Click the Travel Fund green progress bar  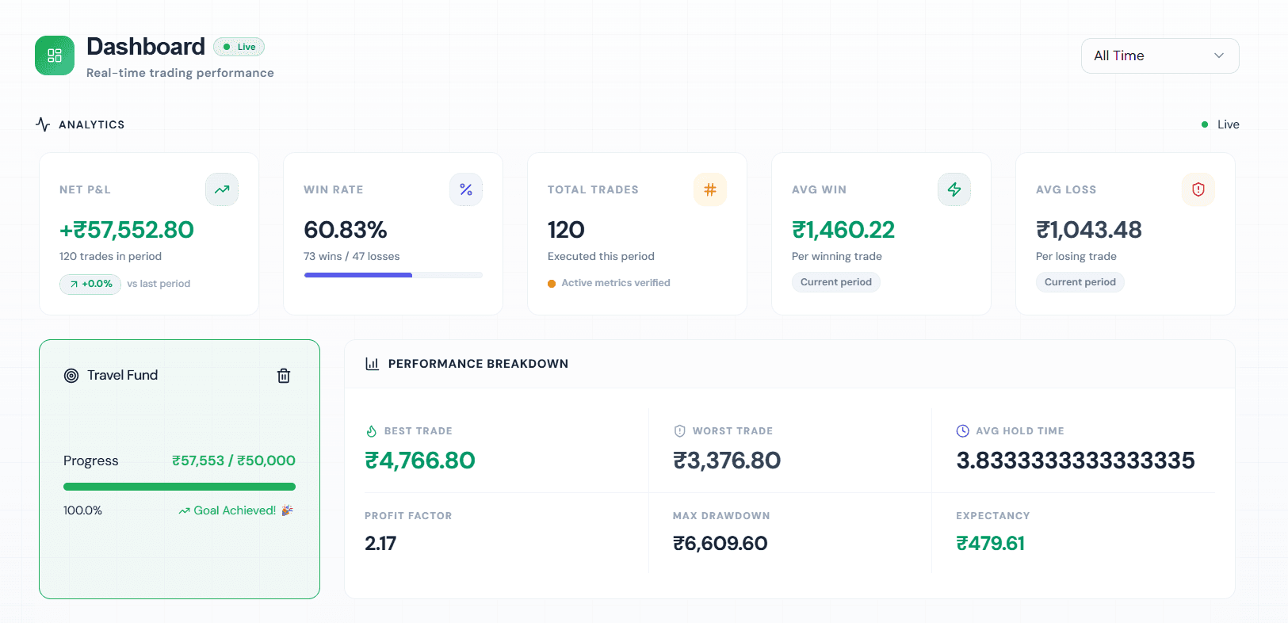coord(179,487)
